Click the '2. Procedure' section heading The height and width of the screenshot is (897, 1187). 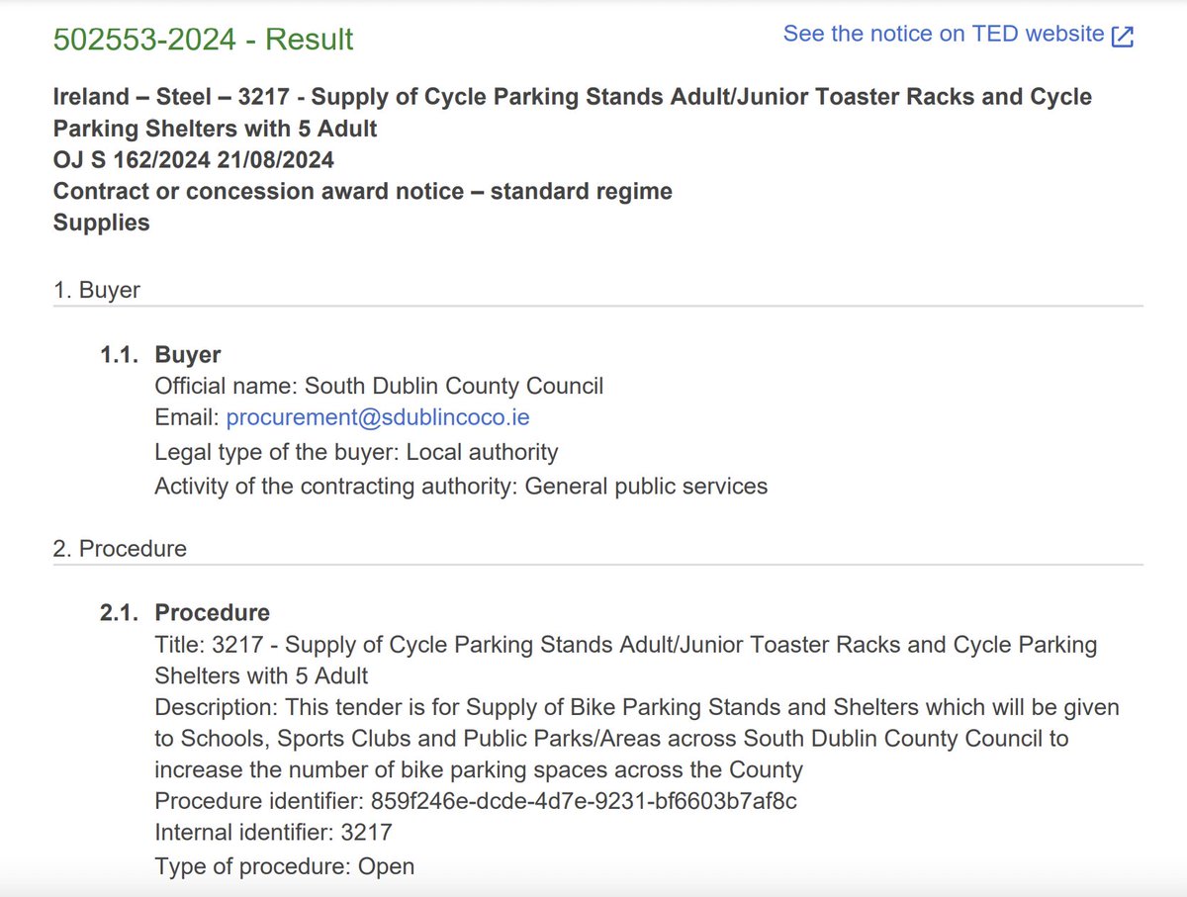[x=120, y=548]
